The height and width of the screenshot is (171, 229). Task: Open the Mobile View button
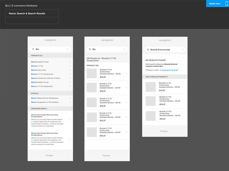click(x=214, y=4)
